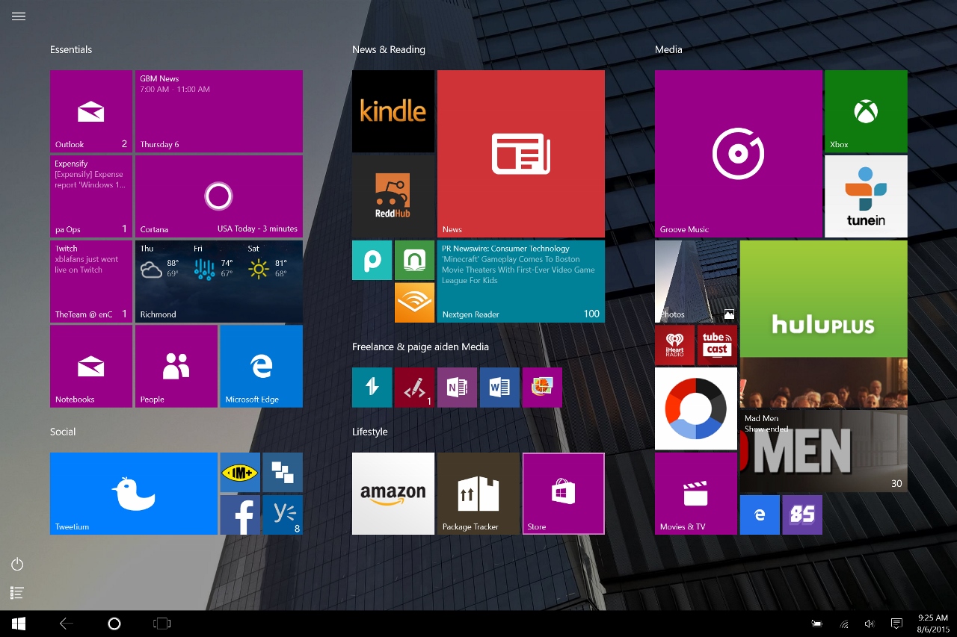Screen dimensions: 957x637
Task: Open the green Nook tile
Action: click(414, 260)
